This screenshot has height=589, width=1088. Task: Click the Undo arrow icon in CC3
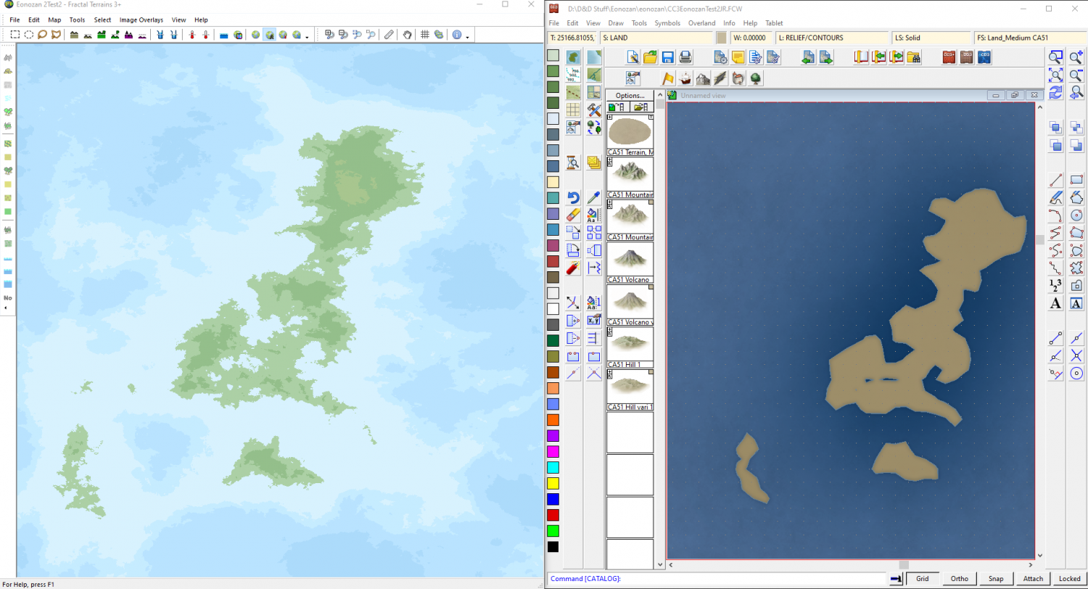pos(573,197)
